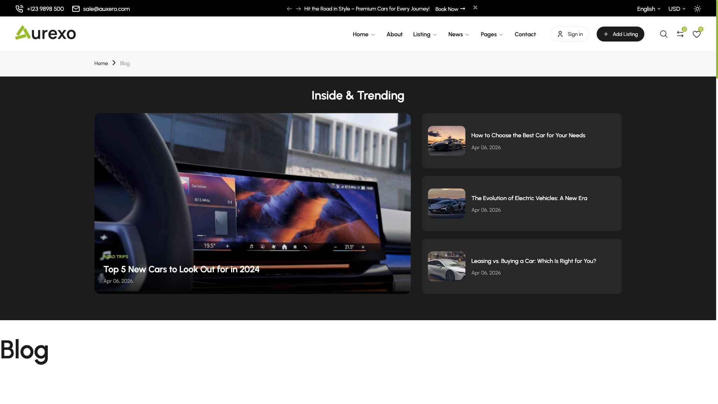Click the email envelope icon beside sale@auxero.com

(x=76, y=8)
